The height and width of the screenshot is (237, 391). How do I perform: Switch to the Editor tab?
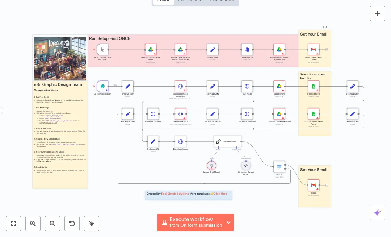point(163,1)
